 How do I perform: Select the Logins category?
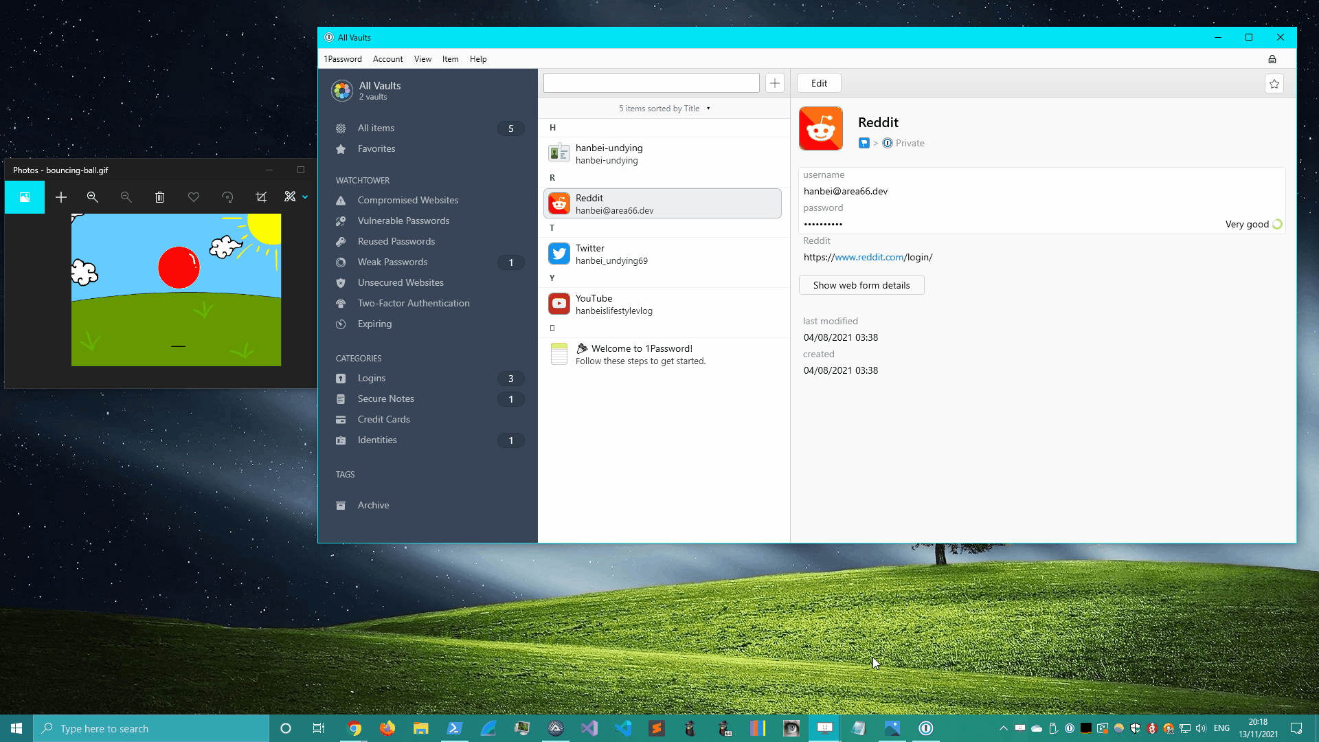427,379
